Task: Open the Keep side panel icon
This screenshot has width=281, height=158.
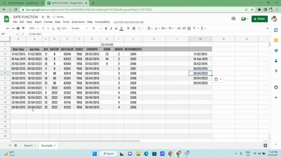Action: (x=276, y=40)
